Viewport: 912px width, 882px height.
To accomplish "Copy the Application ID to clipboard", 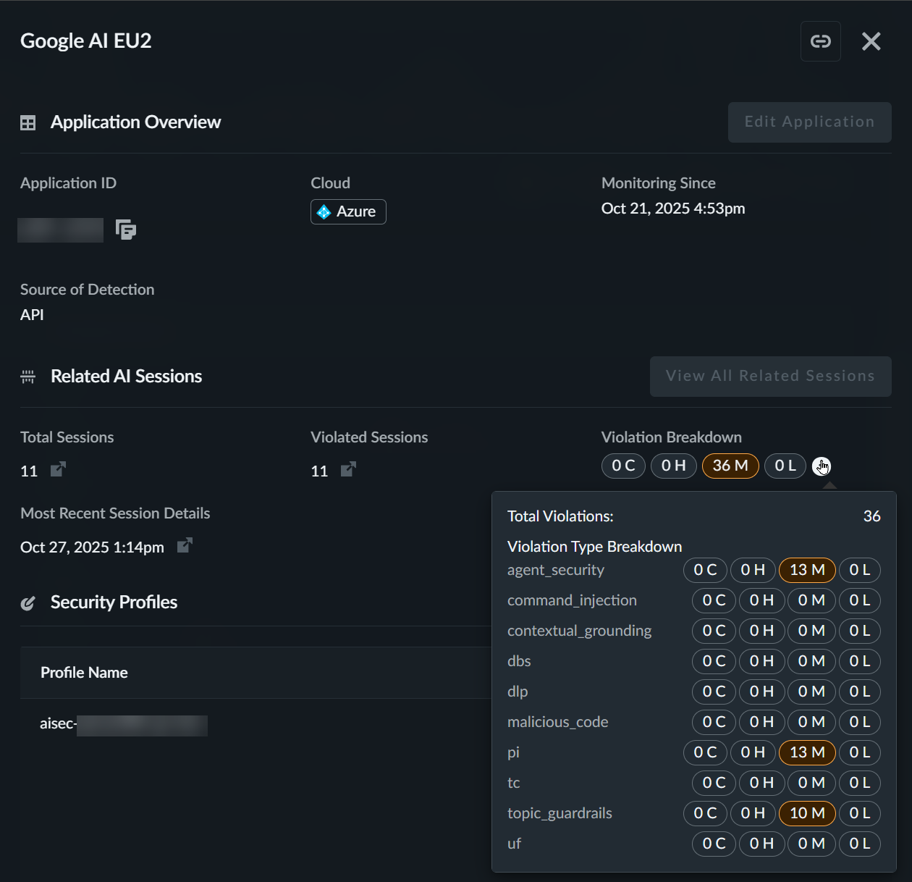I will point(126,230).
